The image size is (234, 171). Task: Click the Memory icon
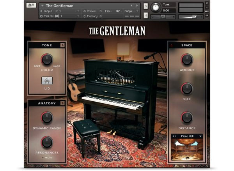coord(85,16)
